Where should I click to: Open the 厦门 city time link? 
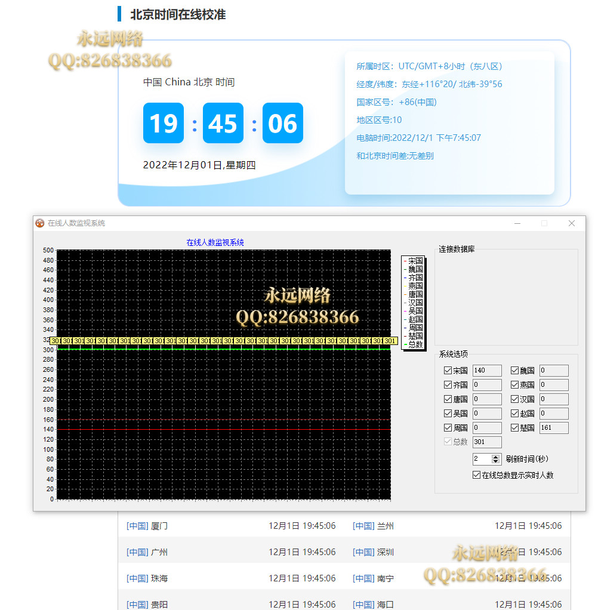click(x=159, y=526)
